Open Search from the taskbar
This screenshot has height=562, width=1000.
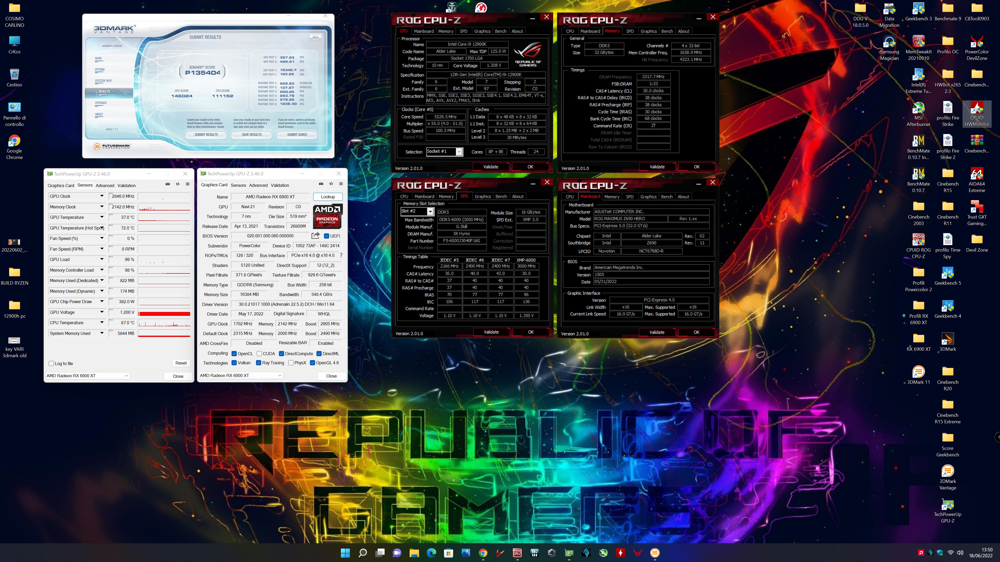[362, 553]
